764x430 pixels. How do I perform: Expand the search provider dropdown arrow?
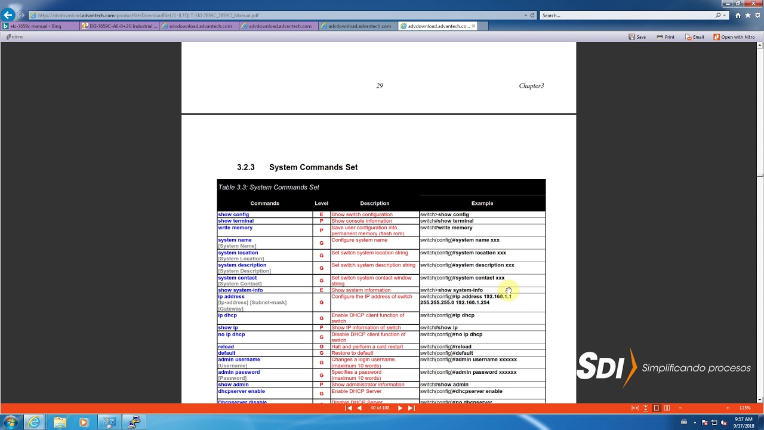click(x=725, y=16)
